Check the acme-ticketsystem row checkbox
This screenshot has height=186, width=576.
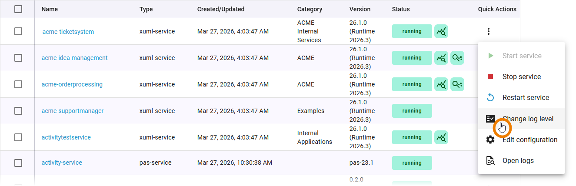point(18,31)
